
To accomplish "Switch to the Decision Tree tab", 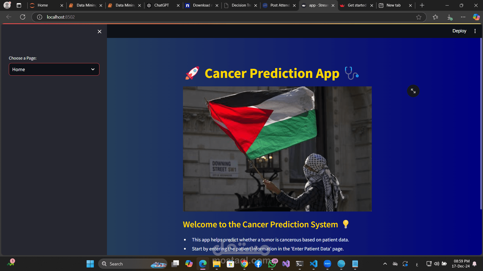I will 241,5.
